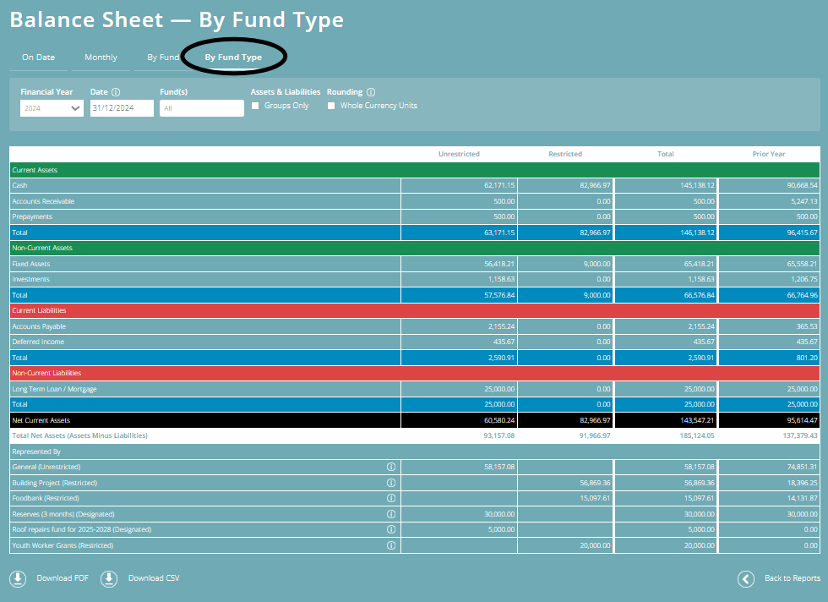
Task: Select the black Net Current Assets row
Action: (x=203, y=420)
